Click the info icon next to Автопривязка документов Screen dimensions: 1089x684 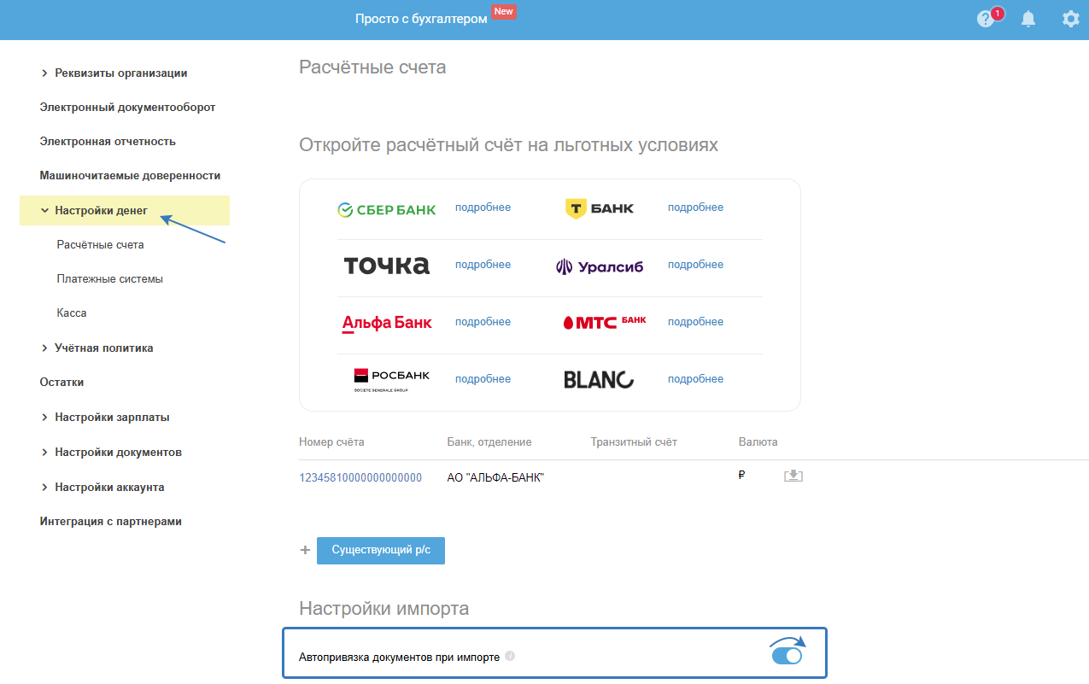point(510,657)
